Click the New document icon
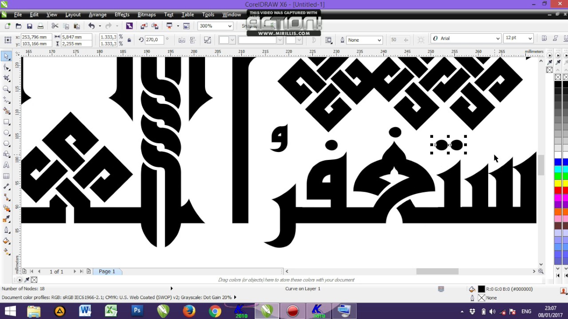Viewport: 568px width, 319px height. [x=8, y=26]
